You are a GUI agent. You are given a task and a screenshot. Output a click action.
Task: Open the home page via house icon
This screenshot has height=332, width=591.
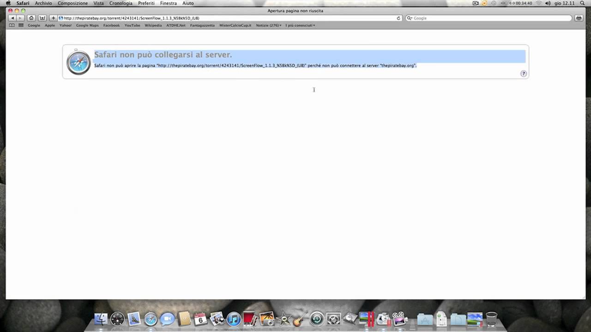click(x=31, y=18)
